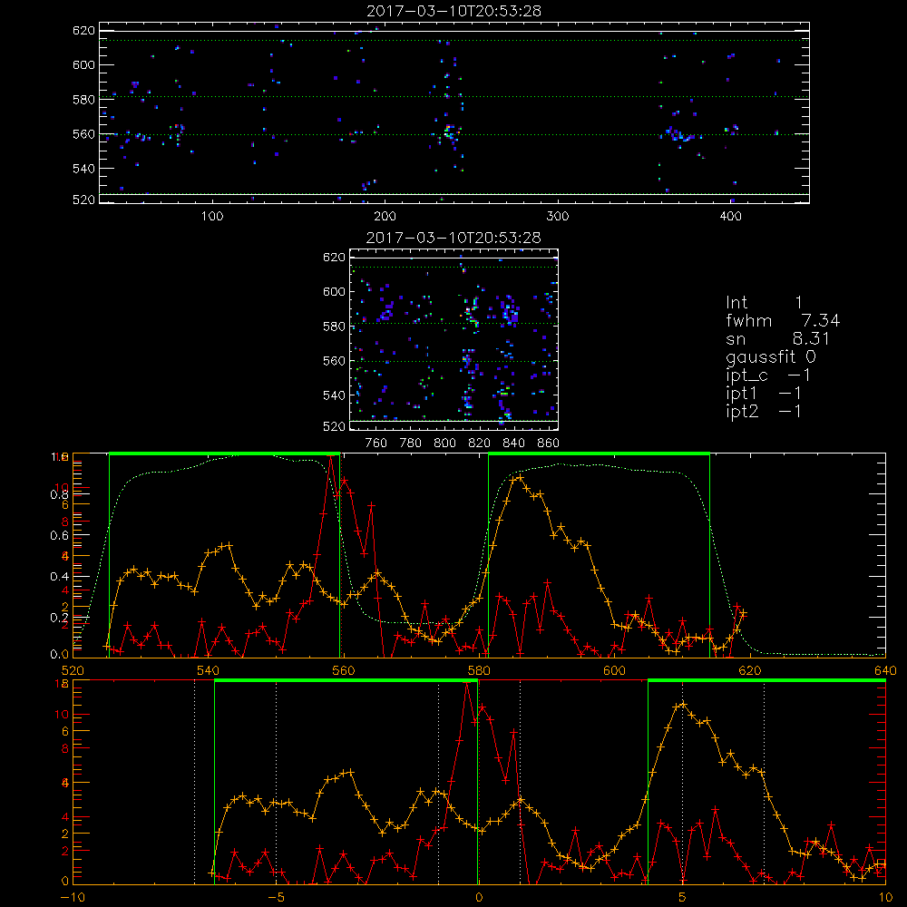Click x-axis label 200 on the top image

pyautogui.click(x=385, y=217)
